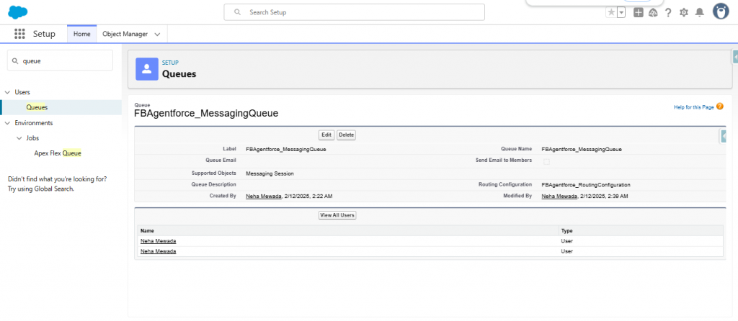Focus the Search Setup field
The width and height of the screenshot is (738, 321).
[354, 12]
